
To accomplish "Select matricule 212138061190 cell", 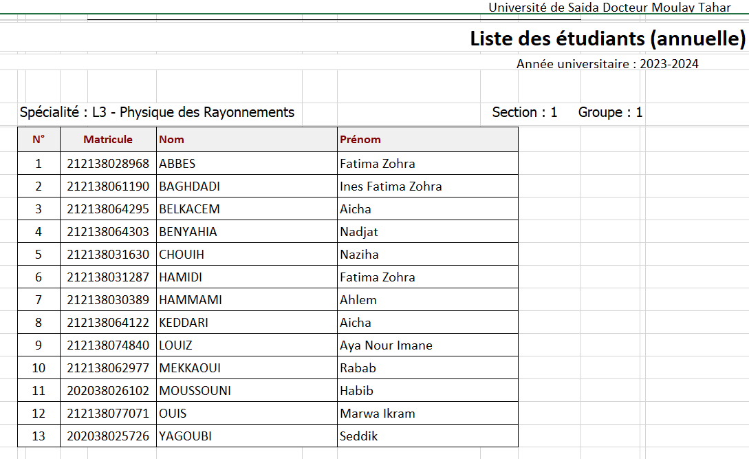I will click(108, 186).
